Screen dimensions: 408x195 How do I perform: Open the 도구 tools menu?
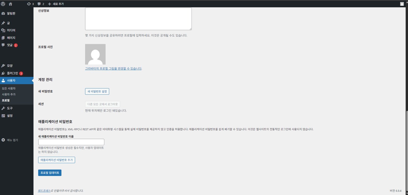pyautogui.click(x=17, y=108)
